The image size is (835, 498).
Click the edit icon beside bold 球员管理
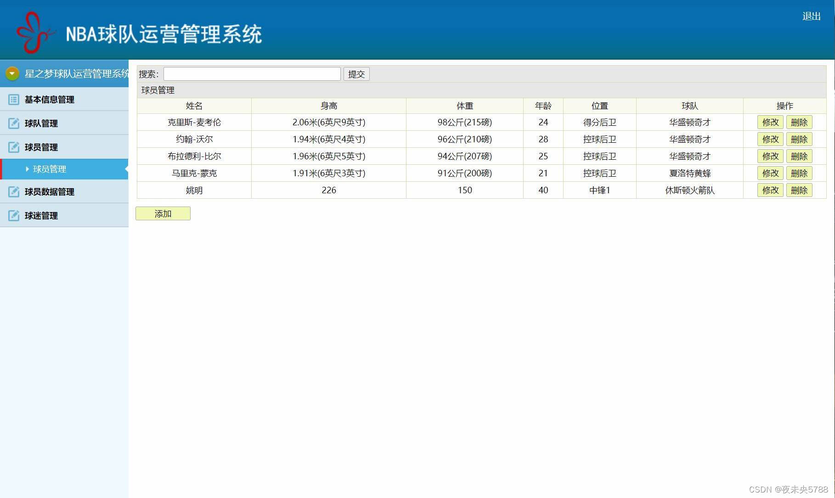[x=14, y=147]
